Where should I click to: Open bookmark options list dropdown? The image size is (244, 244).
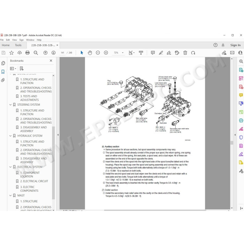click(x=13, y=68)
